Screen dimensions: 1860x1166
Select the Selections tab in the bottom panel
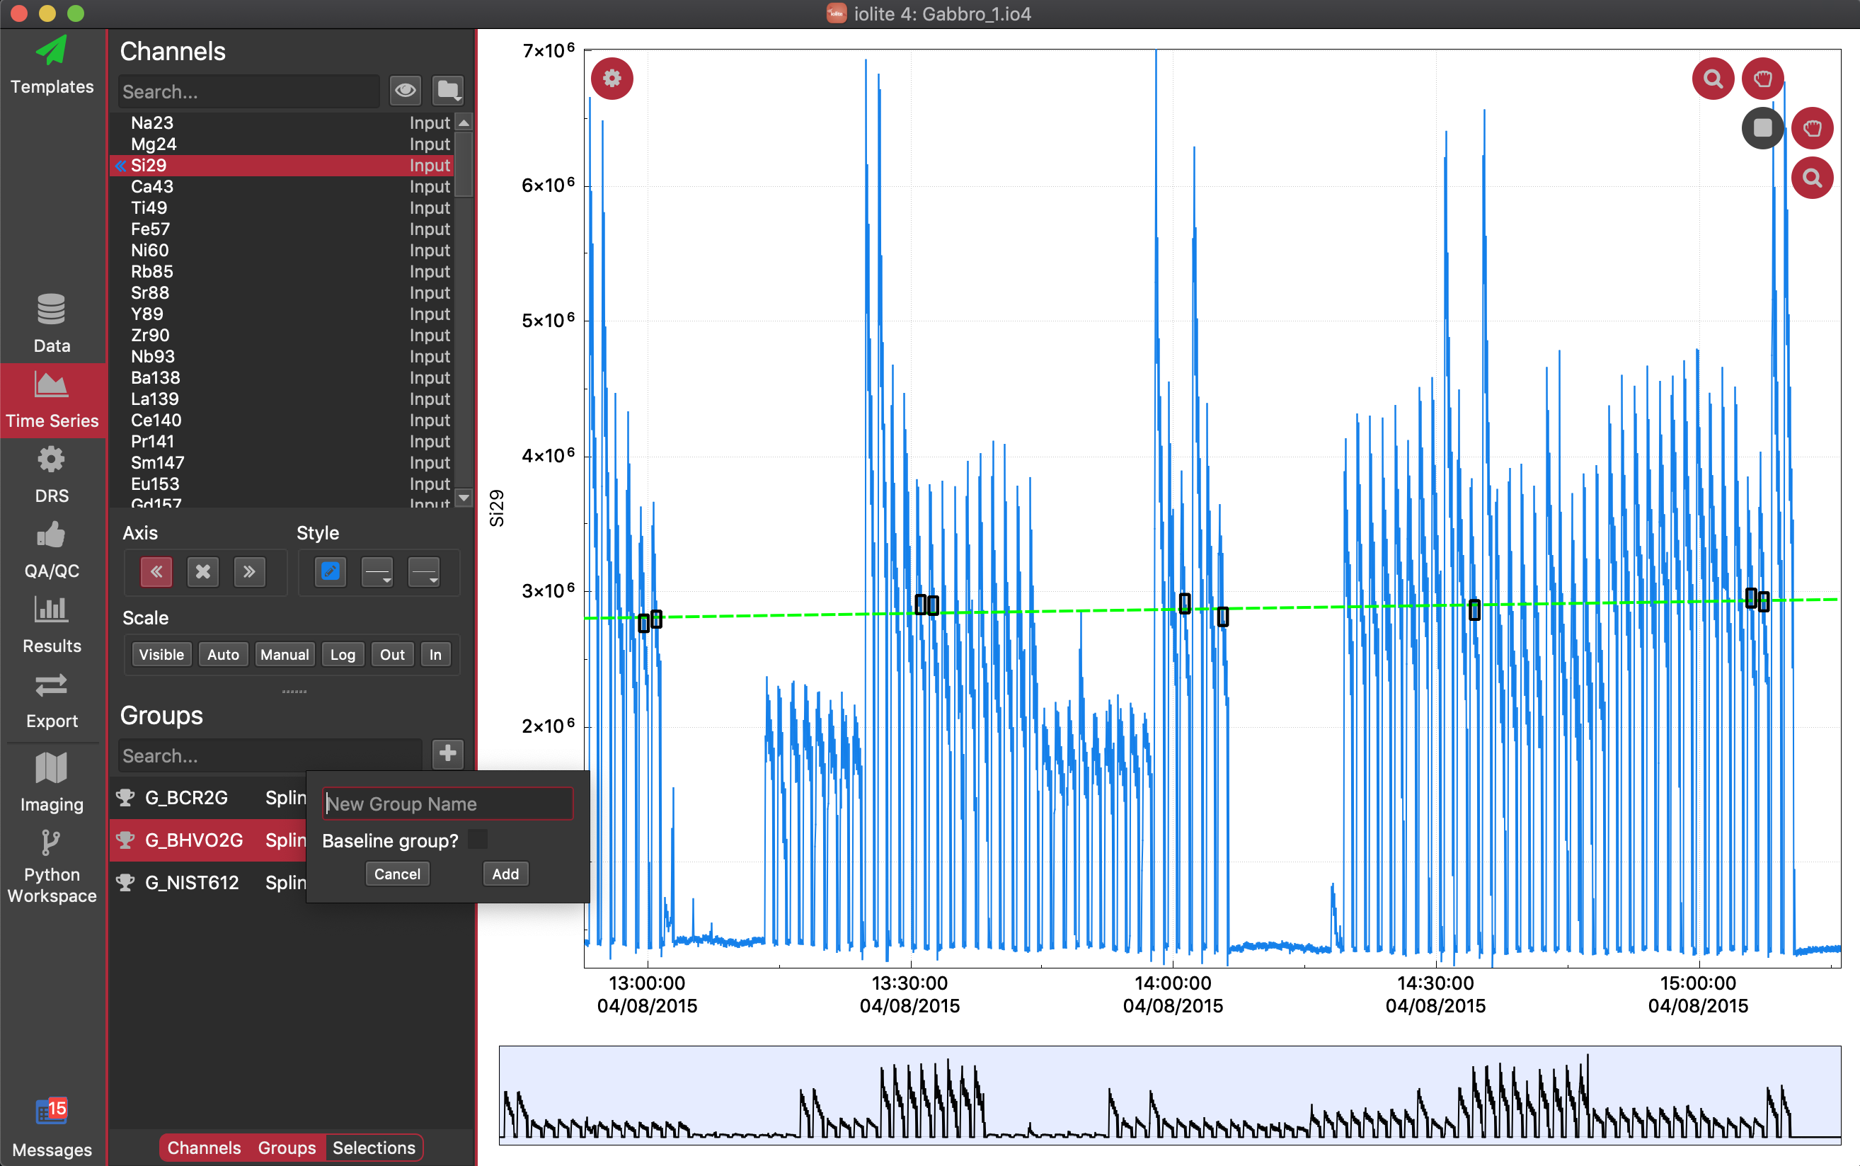(374, 1146)
